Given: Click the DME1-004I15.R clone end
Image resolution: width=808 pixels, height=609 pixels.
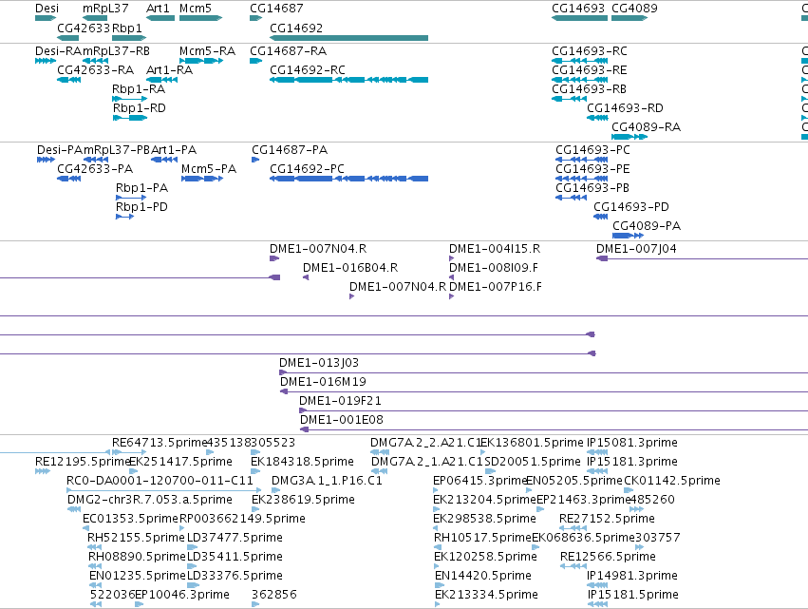Looking at the screenshot, I should 451,258.
